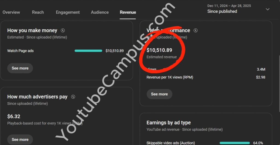The height and width of the screenshot is (145, 280).
Task: Open the Overview tab
Action: (x=11, y=12)
